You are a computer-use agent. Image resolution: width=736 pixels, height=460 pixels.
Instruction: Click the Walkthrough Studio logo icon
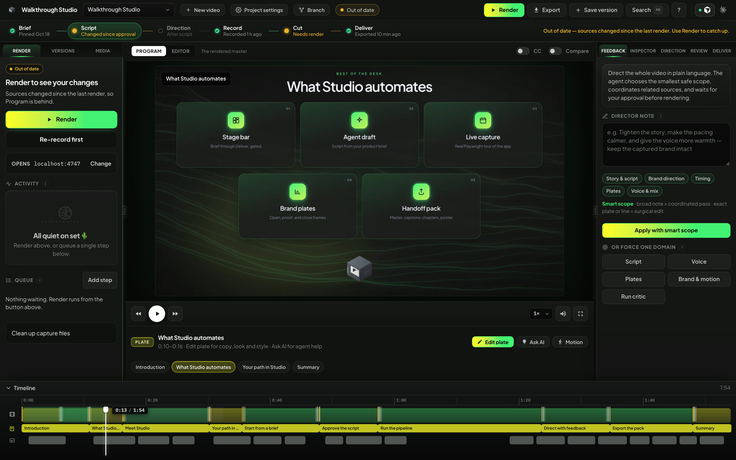pyautogui.click(x=11, y=10)
